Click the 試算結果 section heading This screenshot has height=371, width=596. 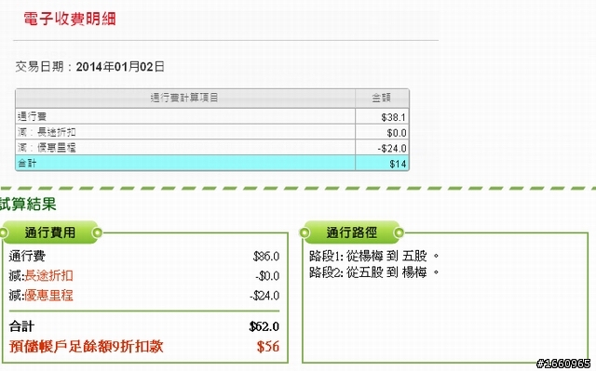pyautogui.click(x=28, y=204)
